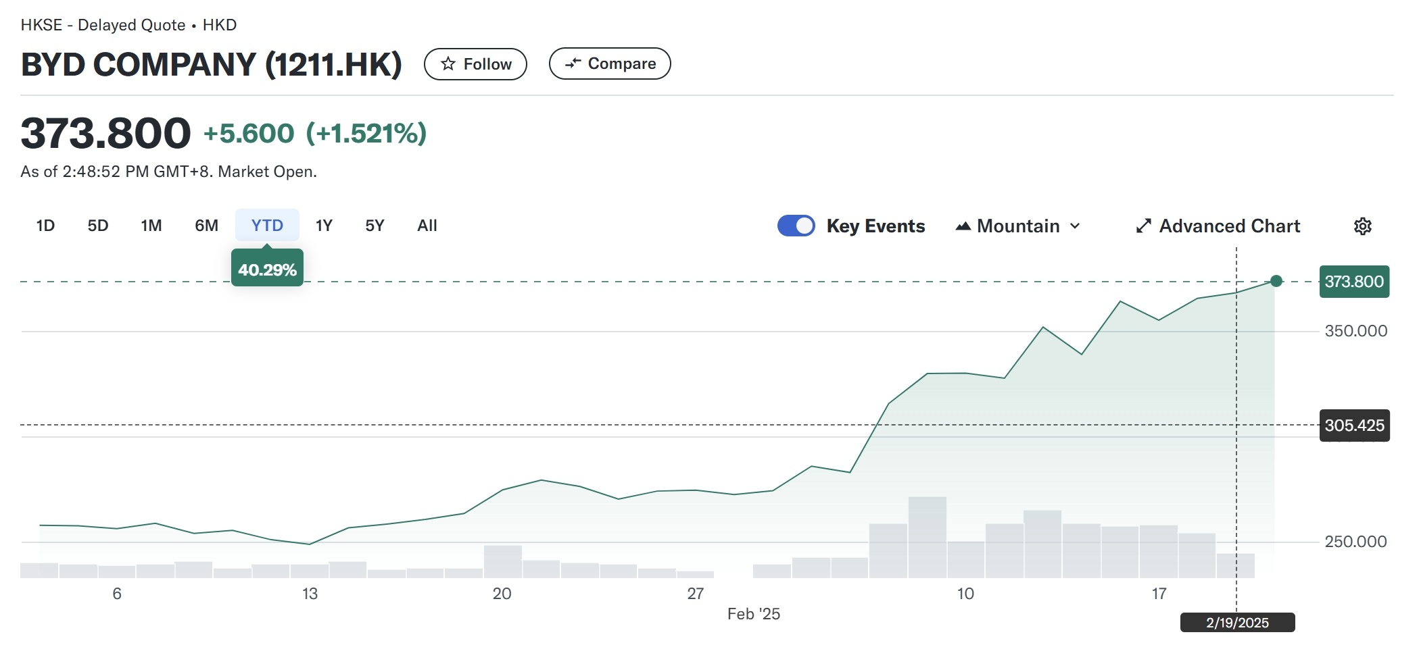This screenshot has height=645, width=1419.
Task: Click the compare arrows icon
Action: tap(573, 63)
